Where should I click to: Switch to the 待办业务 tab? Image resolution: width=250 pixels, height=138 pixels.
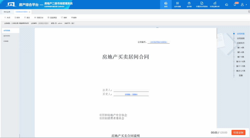[7, 12]
